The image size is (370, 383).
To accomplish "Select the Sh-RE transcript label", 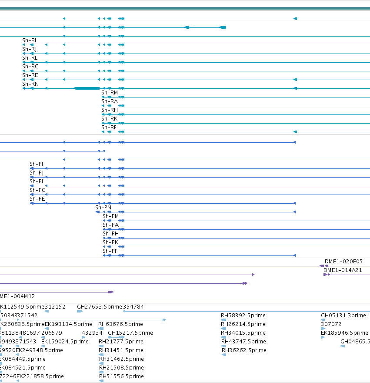I will coord(30,75).
